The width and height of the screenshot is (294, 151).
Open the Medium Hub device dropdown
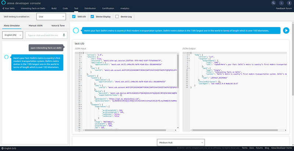click(x=181, y=143)
